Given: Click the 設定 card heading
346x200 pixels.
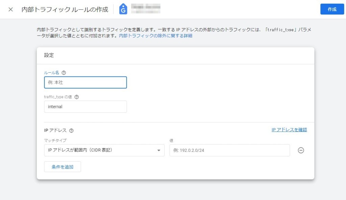Looking at the screenshot, I should pyautogui.click(x=49, y=55).
